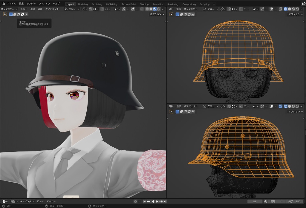Click the Blender logo icon in the top bar

click(4, 4)
